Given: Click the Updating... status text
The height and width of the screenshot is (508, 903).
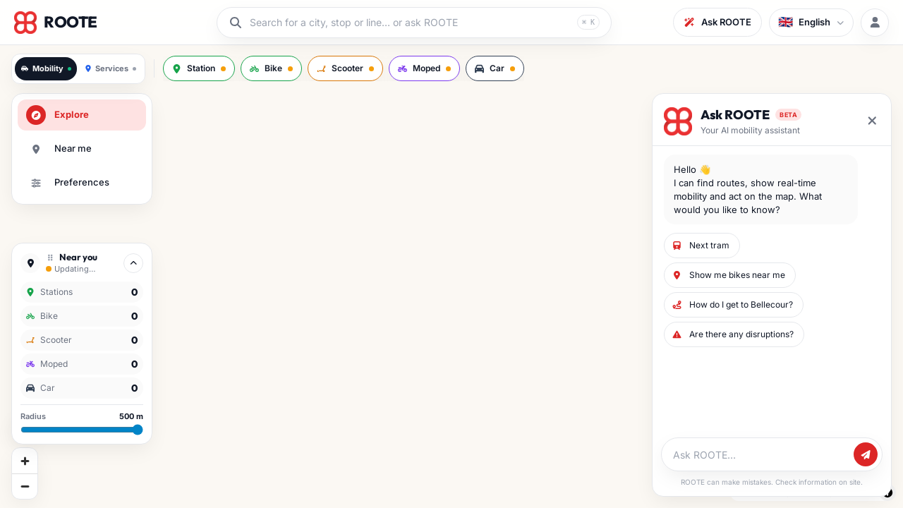Looking at the screenshot, I should [x=75, y=269].
